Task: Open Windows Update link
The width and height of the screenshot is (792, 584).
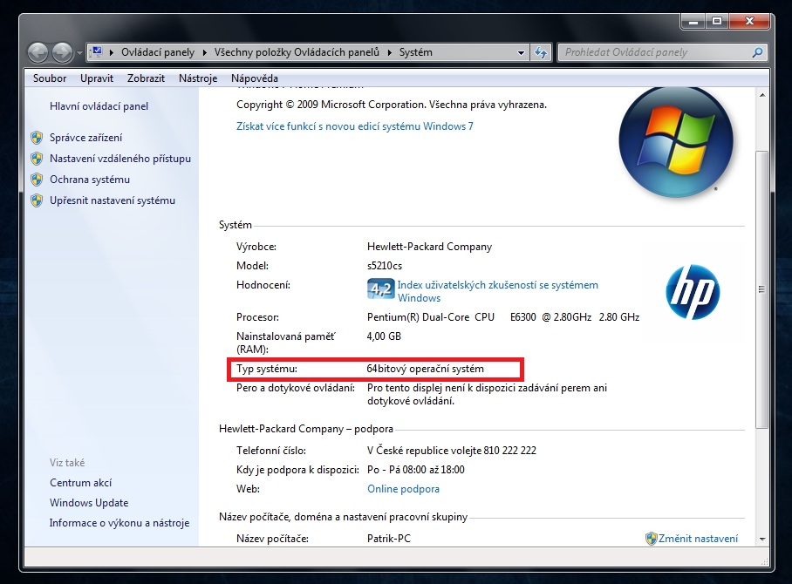Action: (89, 503)
